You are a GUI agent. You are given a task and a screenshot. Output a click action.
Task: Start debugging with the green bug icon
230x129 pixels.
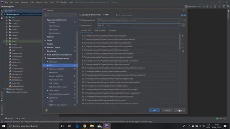coord(207,6)
